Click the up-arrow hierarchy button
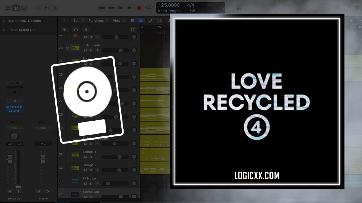 [x=64, y=21]
